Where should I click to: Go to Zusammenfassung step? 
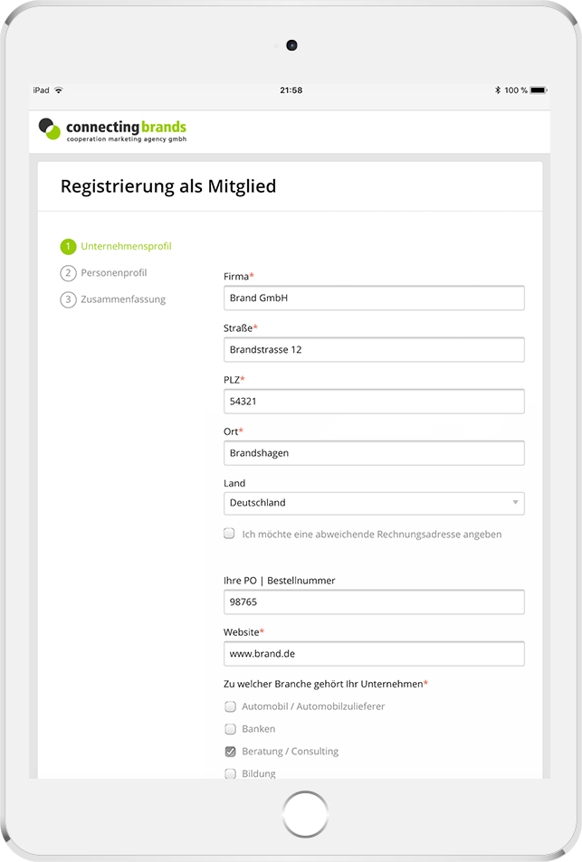click(x=123, y=299)
